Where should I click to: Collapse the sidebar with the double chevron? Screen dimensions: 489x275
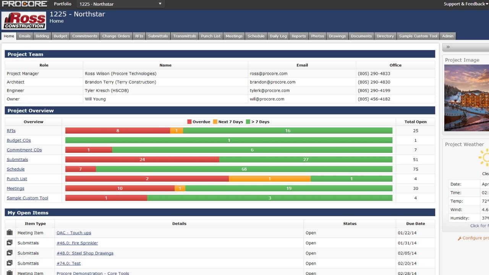pos(448,47)
